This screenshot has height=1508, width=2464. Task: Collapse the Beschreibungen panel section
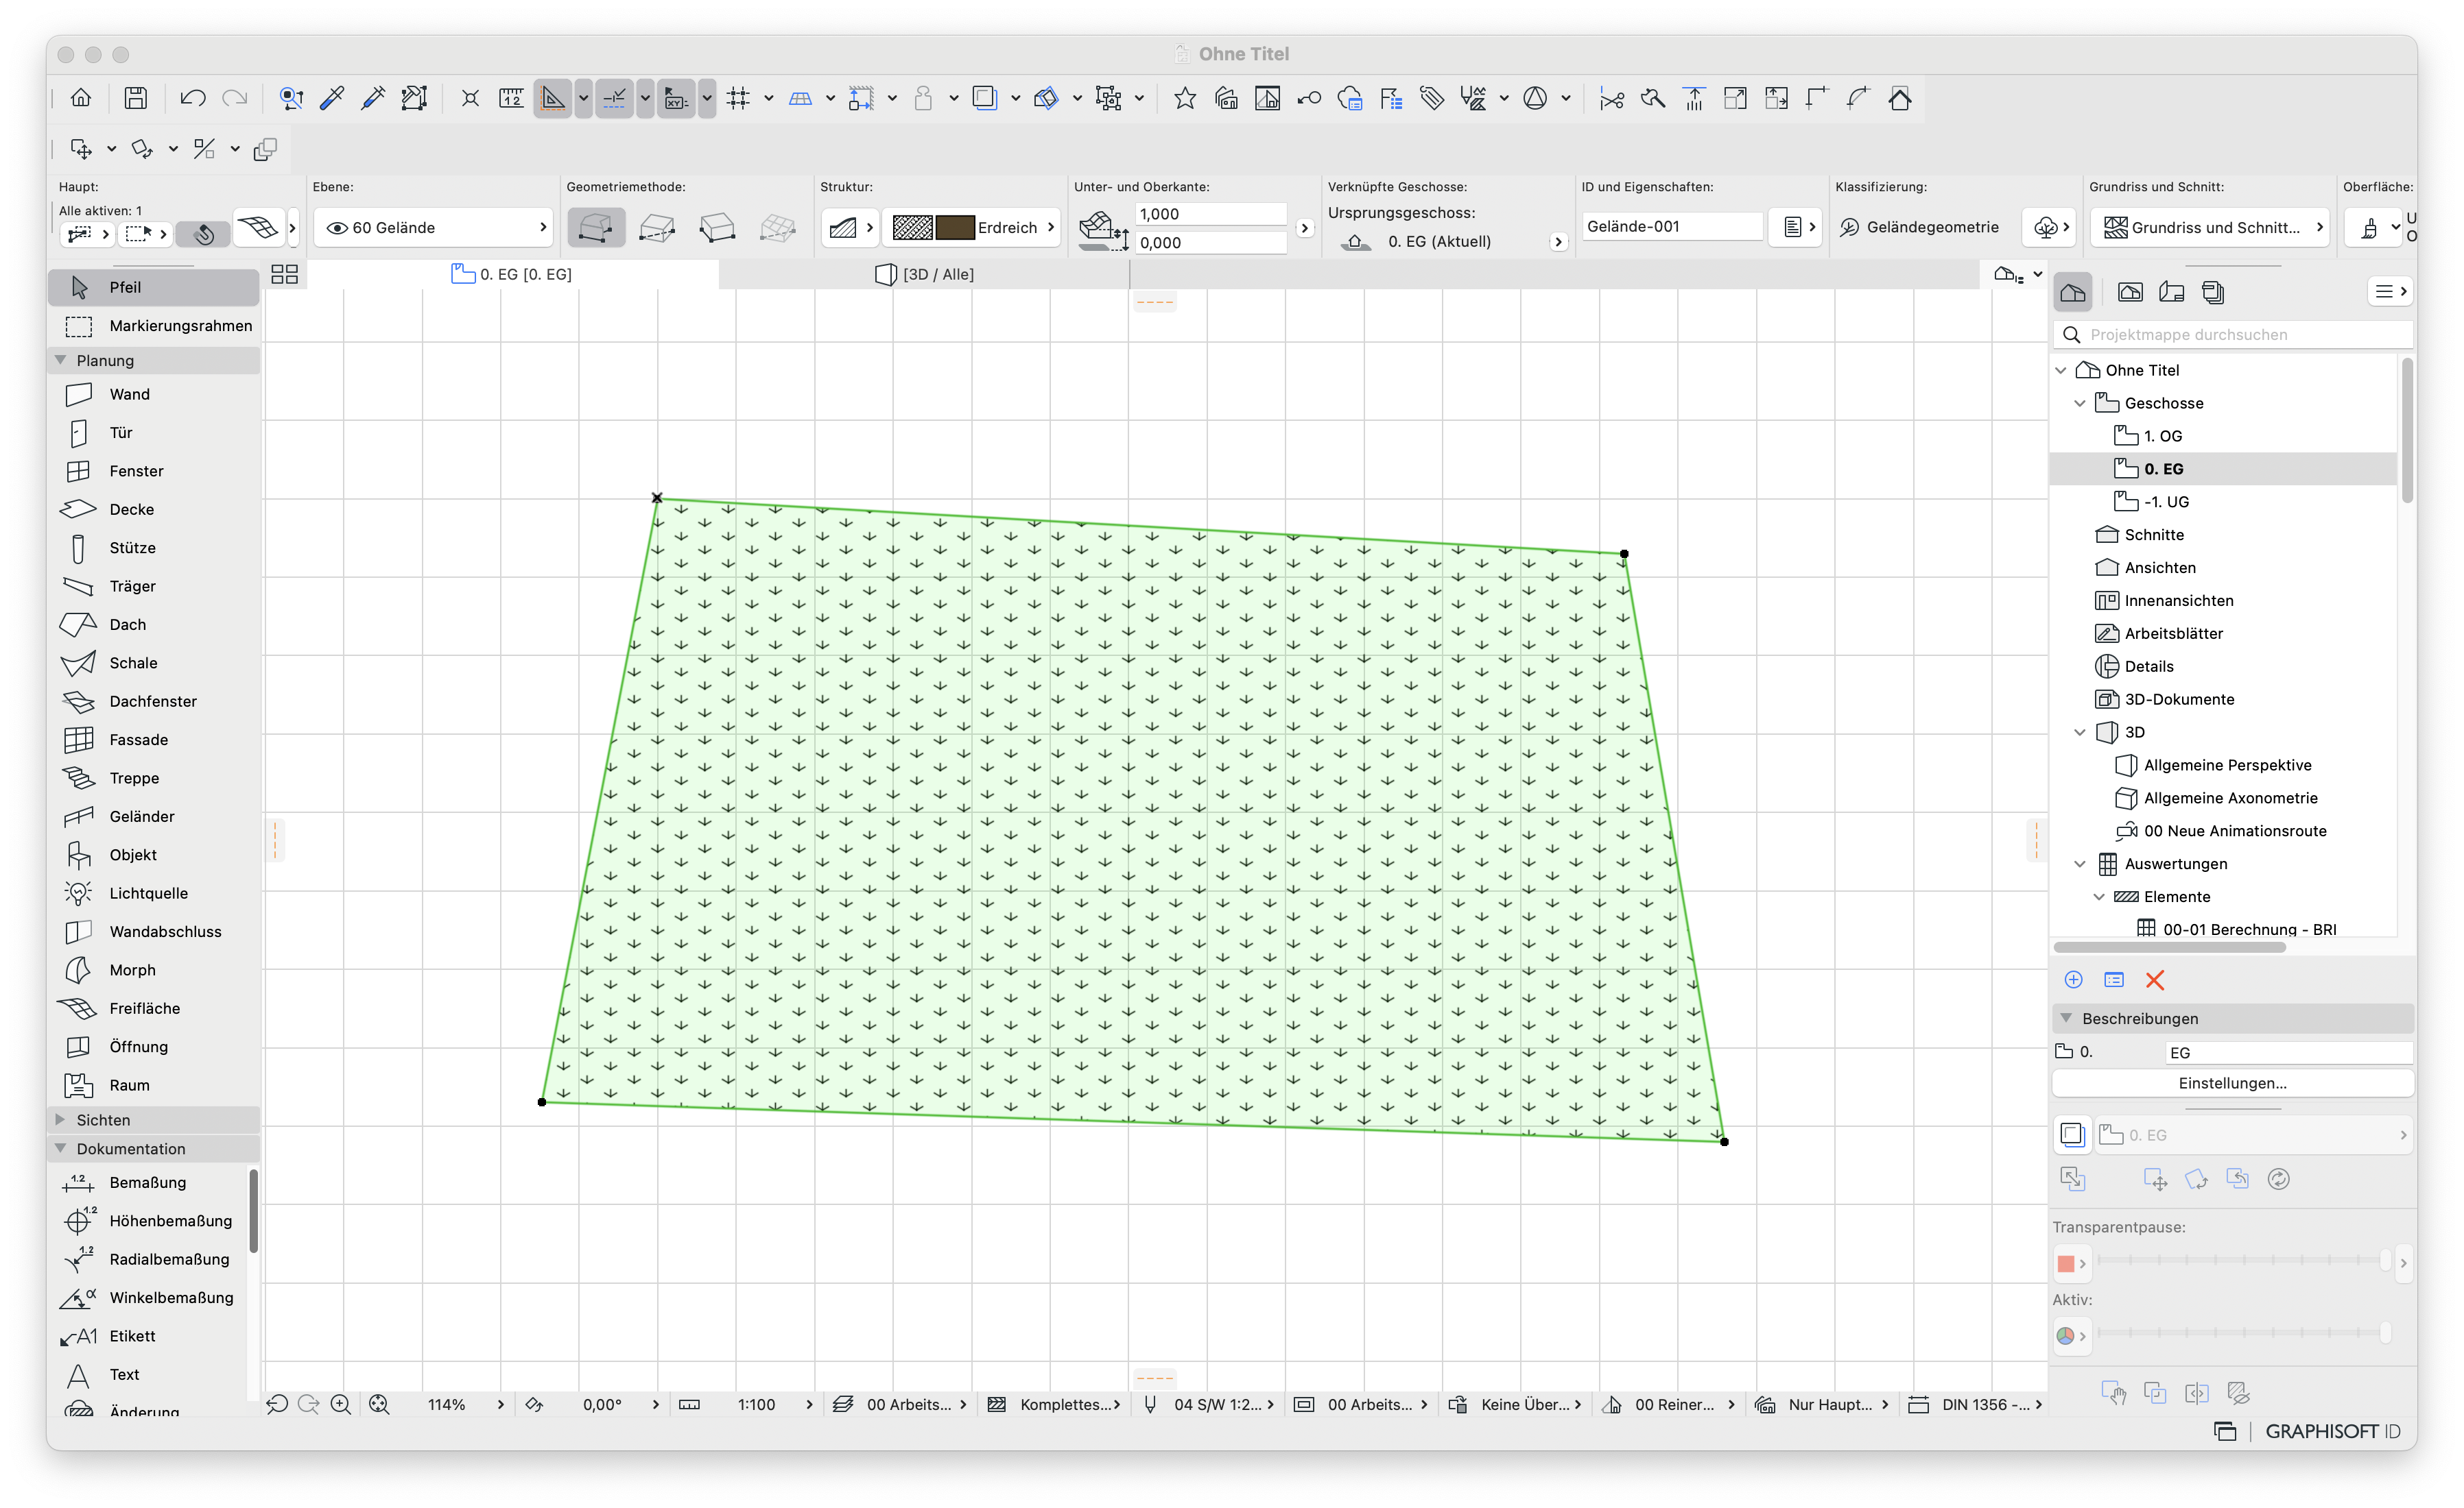(x=2066, y=1019)
